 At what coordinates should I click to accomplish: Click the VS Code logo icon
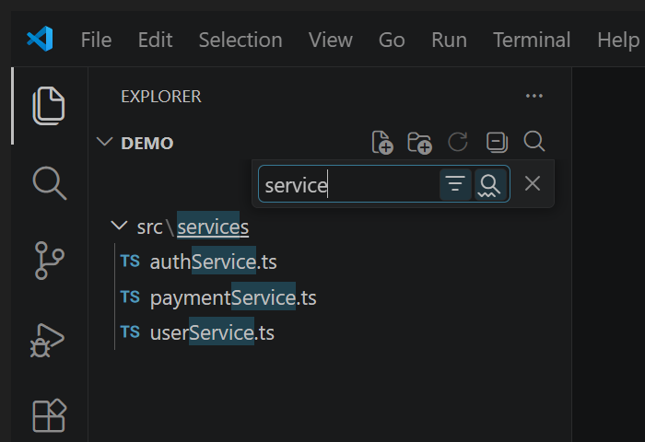point(40,39)
